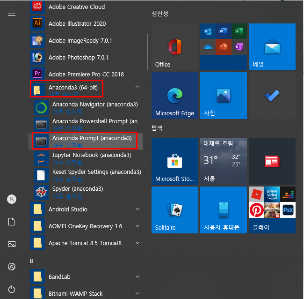Open the red News tile
This screenshot has height=299, width=304.
(272, 161)
